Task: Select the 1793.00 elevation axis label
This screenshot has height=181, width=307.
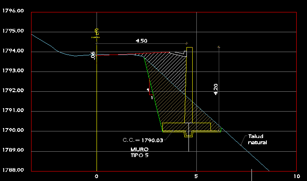Action: [x=12, y=71]
